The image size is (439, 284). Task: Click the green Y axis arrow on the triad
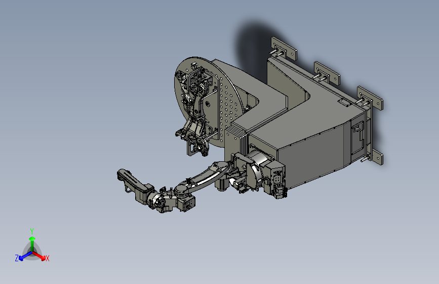coord(32,244)
